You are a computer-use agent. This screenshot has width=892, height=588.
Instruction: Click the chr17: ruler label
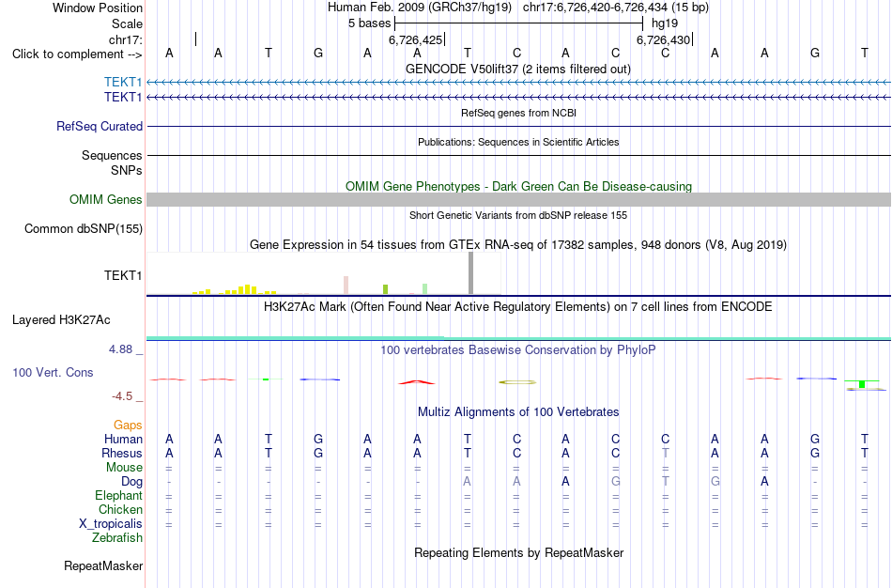click(x=125, y=39)
